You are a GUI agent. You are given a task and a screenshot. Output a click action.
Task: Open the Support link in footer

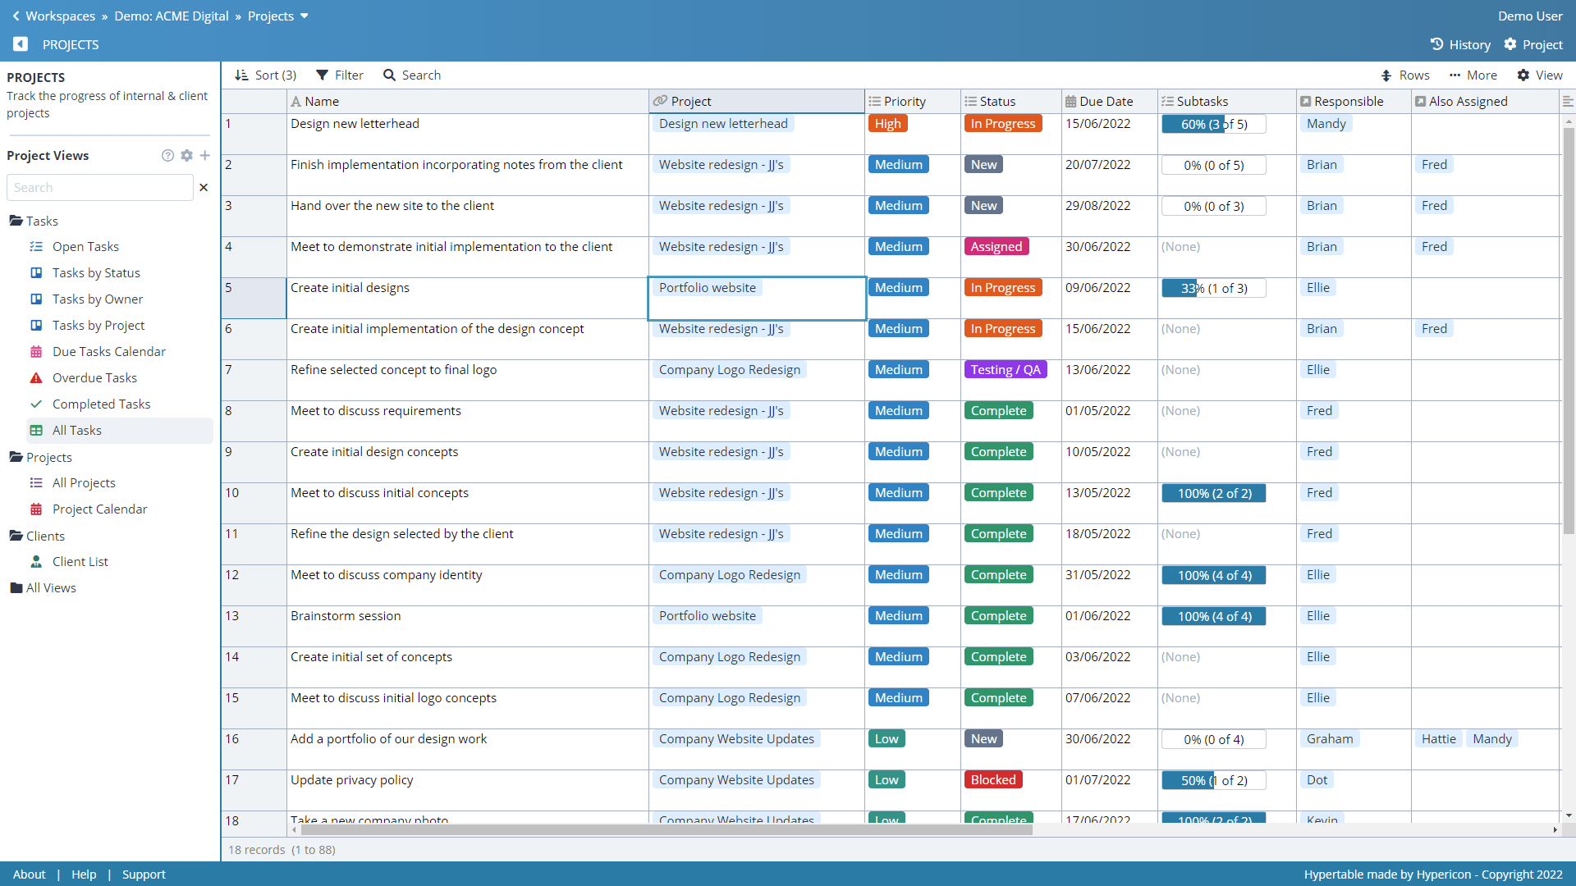[x=144, y=875]
